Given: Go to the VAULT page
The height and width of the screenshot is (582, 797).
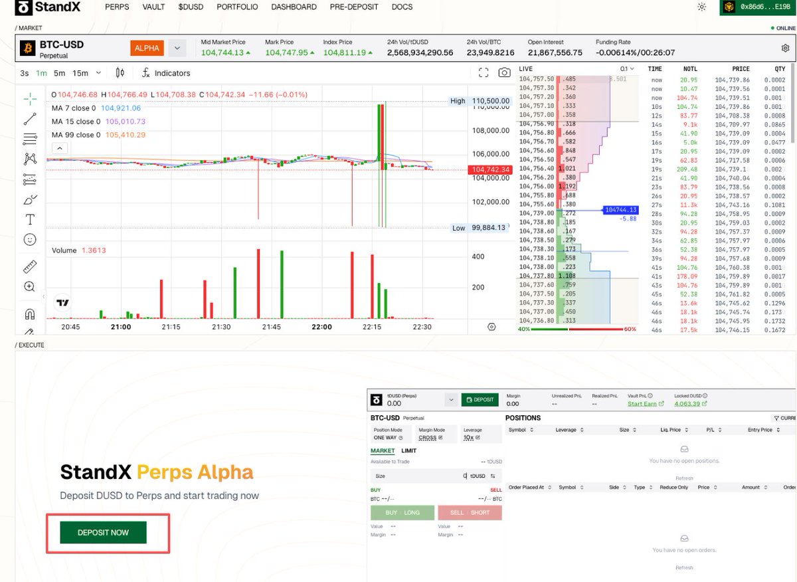Looking at the screenshot, I should tap(153, 7).
